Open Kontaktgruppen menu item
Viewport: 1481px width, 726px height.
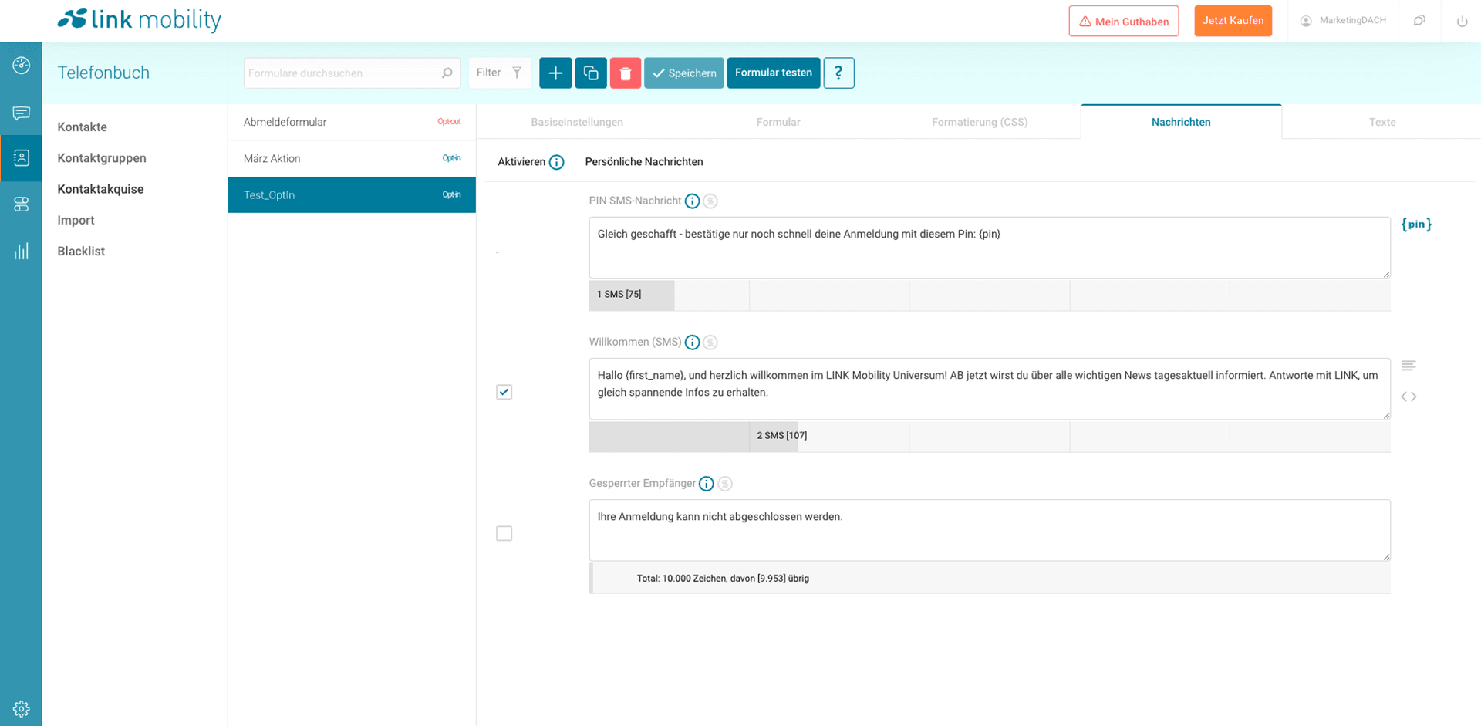point(102,158)
